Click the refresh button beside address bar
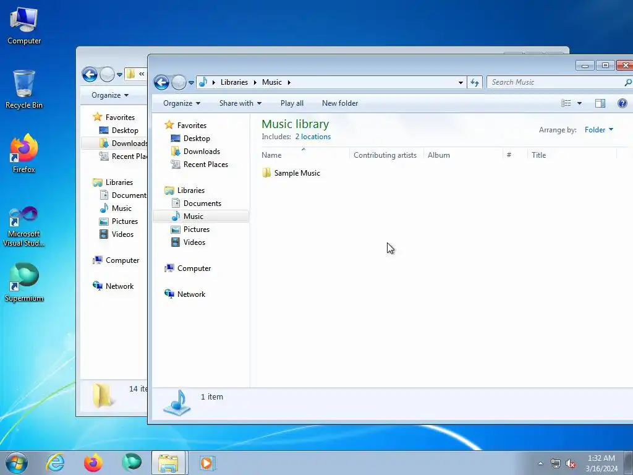This screenshot has width=633, height=475. (474, 82)
